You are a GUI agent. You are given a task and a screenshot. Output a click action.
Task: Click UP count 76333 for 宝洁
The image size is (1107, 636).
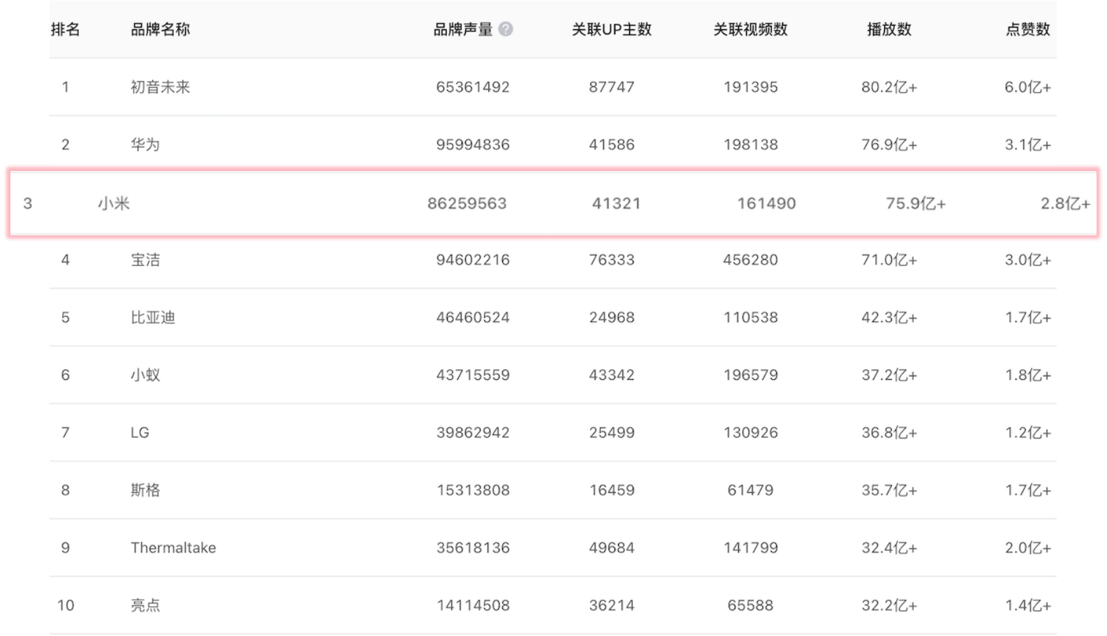(612, 260)
